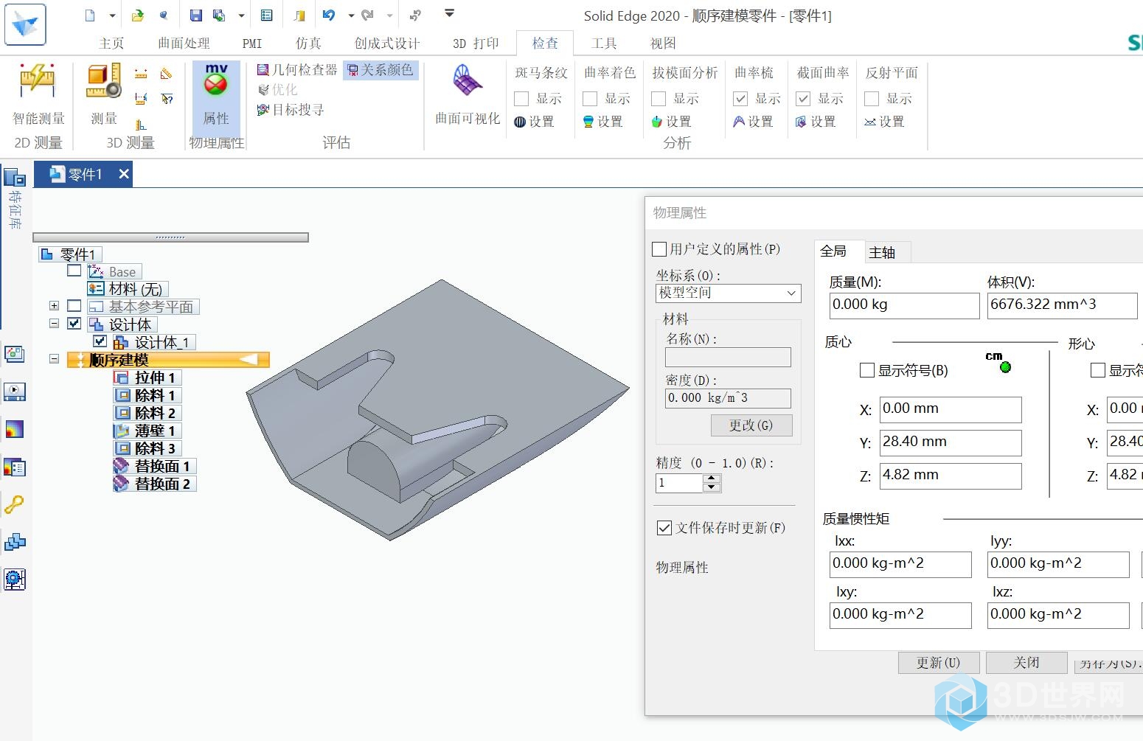Click the 质量 mass value field

point(904,305)
